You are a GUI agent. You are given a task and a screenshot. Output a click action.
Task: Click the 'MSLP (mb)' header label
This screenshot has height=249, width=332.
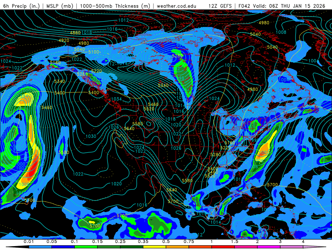click(x=60, y=6)
